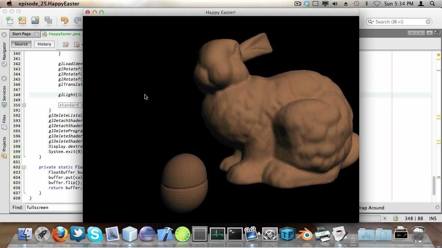Image resolution: width=442 pixels, height=248 pixels.
Task: Open the editor documents list dropdown arrow
Action: tap(429, 33)
